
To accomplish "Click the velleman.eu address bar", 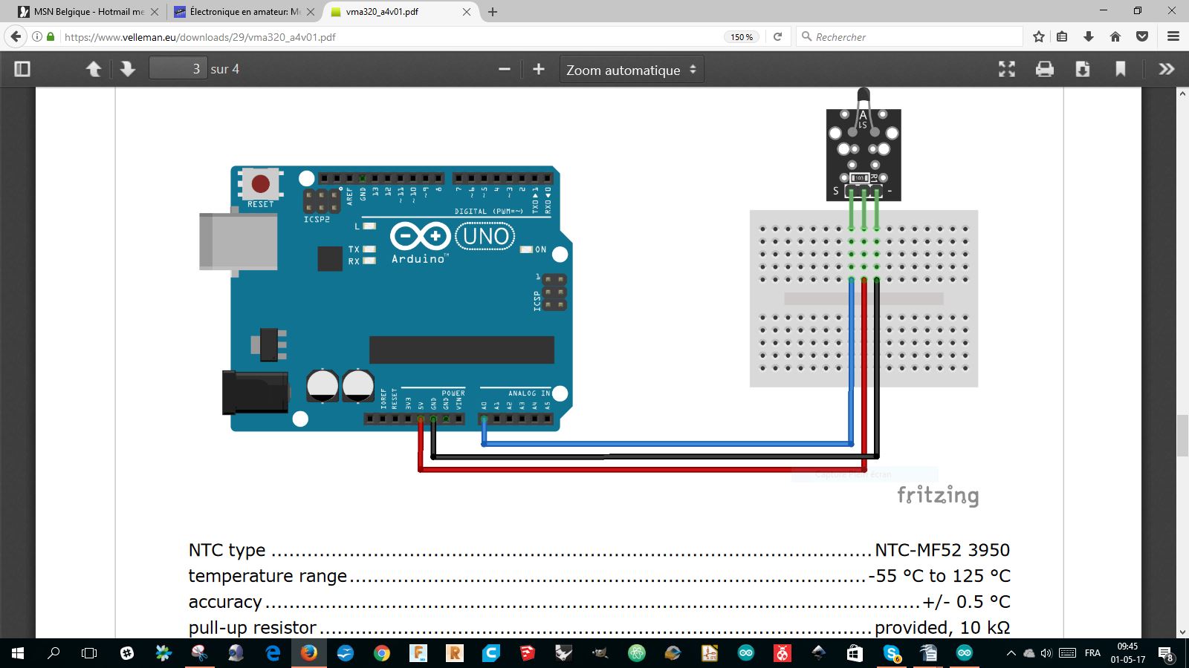I will tap(386, 37).
